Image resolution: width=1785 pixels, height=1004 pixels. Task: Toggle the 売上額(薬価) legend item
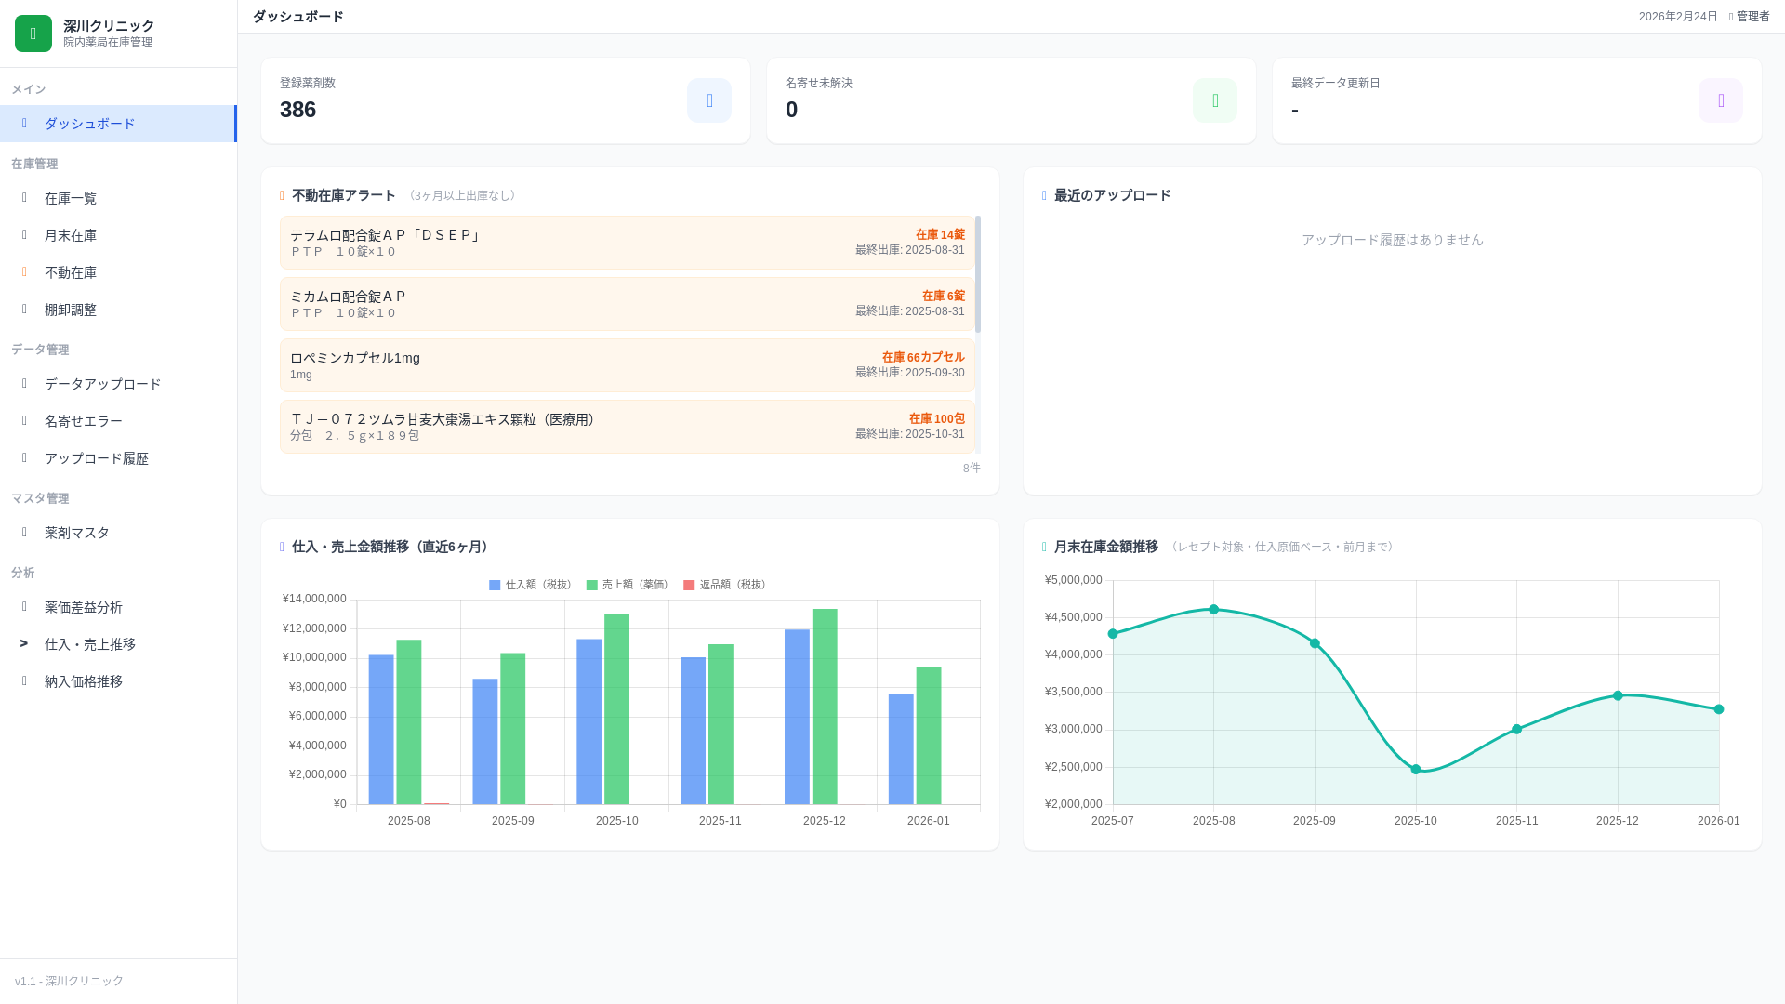(x=629, y=585)
